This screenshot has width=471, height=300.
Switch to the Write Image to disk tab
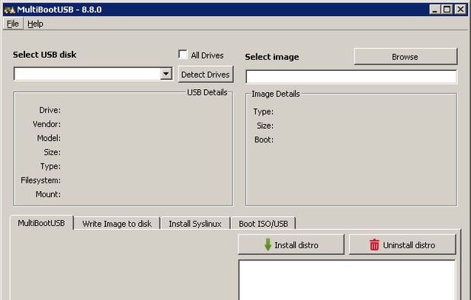(117, 224)
